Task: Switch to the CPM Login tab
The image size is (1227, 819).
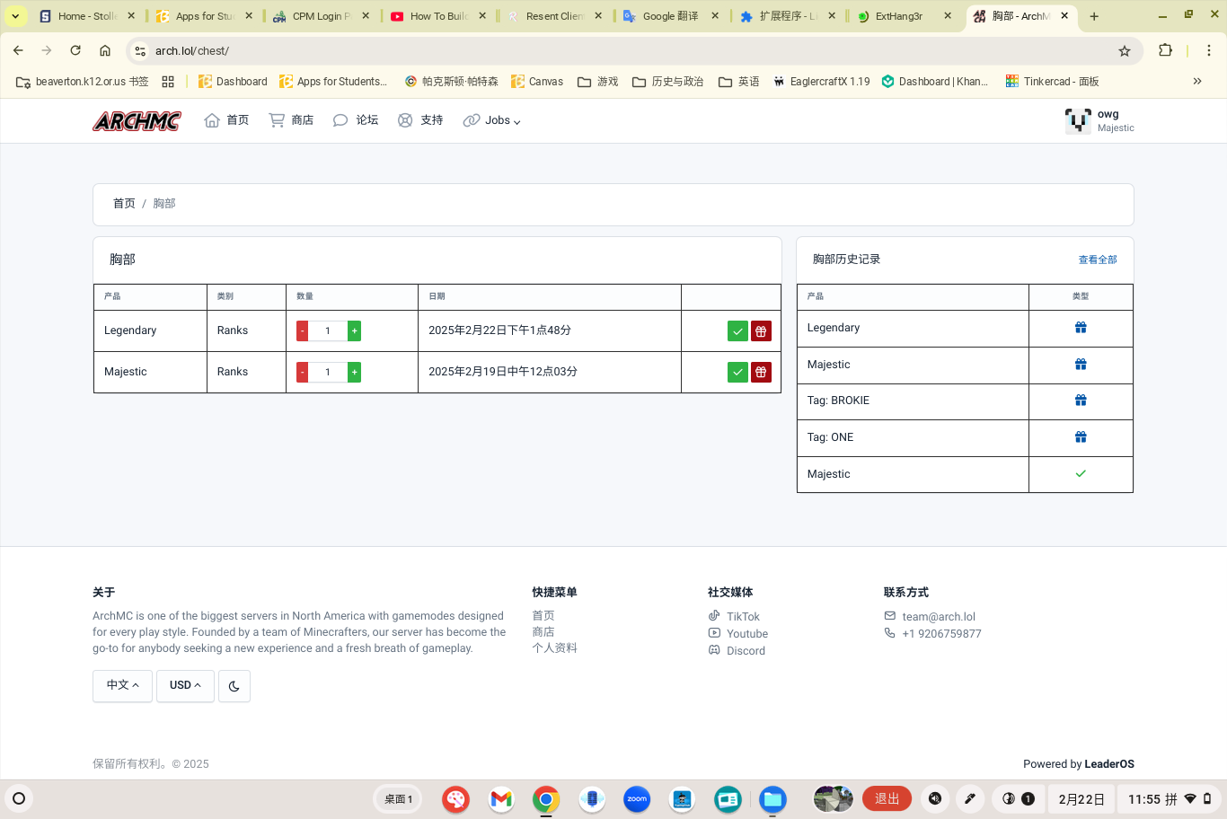Action: click(x=321, y=16)
